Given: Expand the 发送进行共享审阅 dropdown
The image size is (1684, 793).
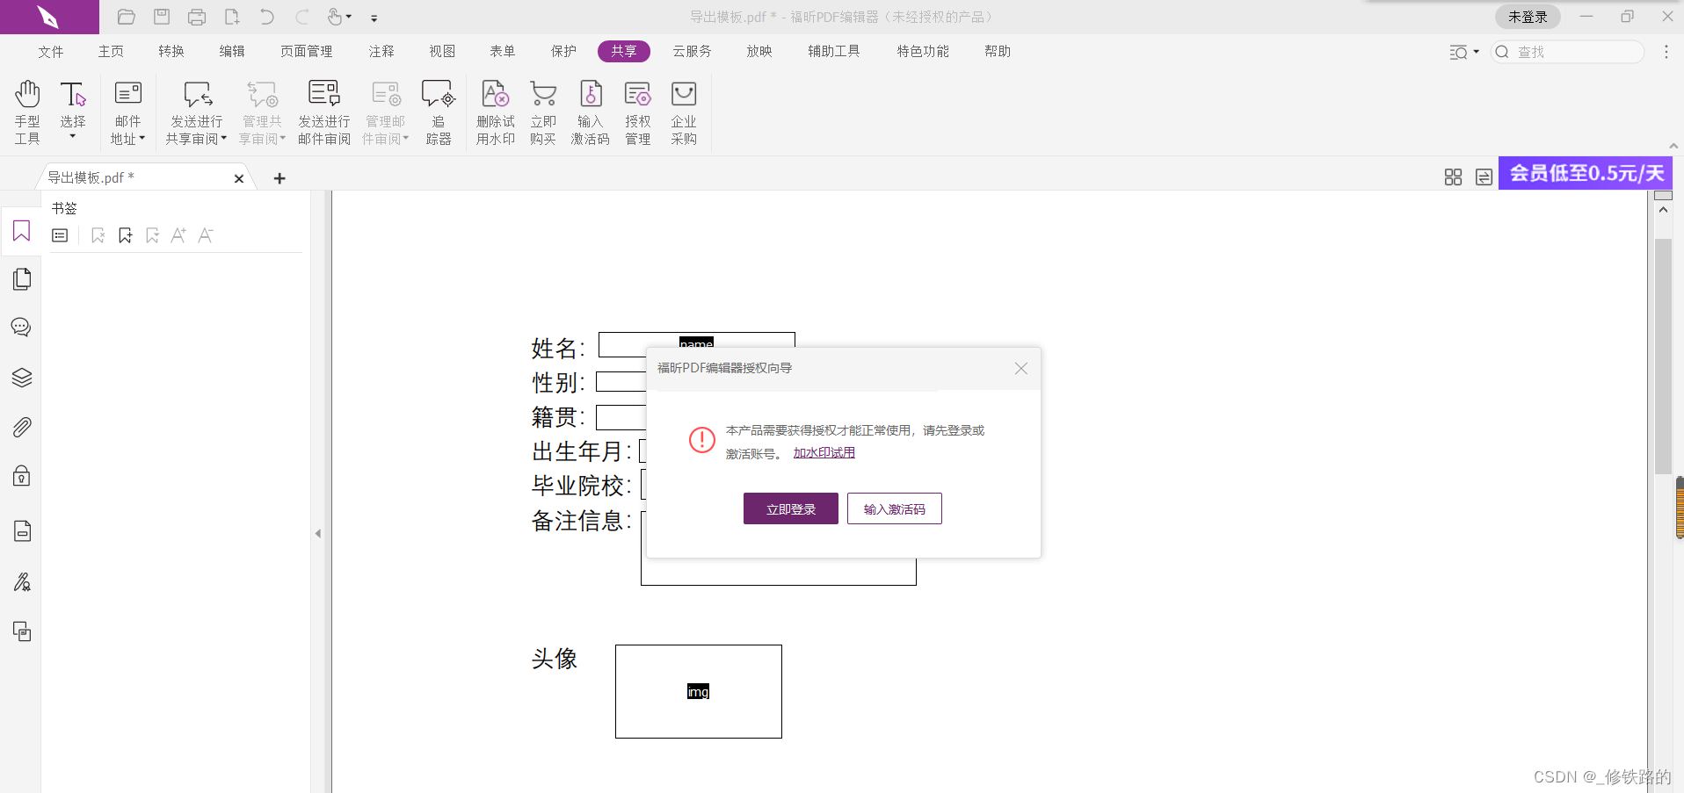Looking at the screenshot, I should [x=225, y=138].
